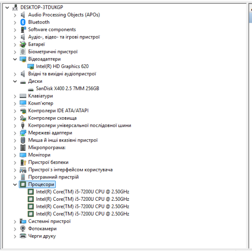Click the Мікропрограма chip icon
This screenshot has height=252, width=252.
[x=23, y=148]
